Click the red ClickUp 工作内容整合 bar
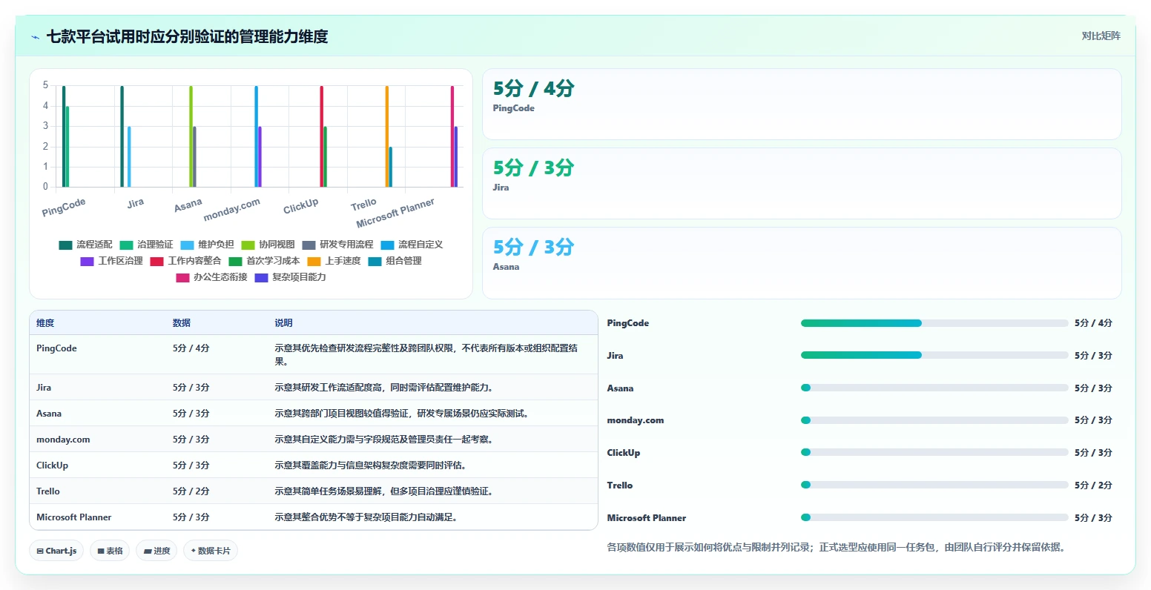 coord(321,136)
